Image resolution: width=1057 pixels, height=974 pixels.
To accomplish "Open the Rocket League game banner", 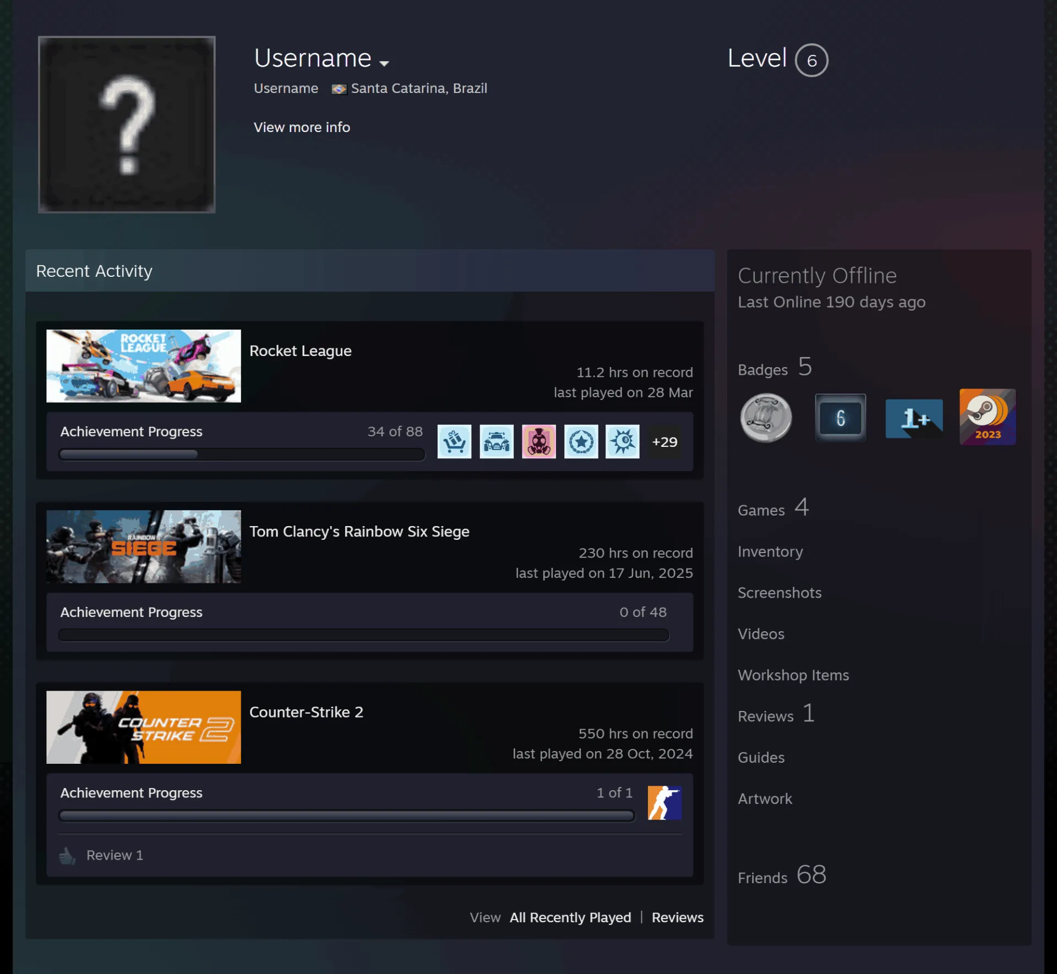I will (x=144, y=366).
